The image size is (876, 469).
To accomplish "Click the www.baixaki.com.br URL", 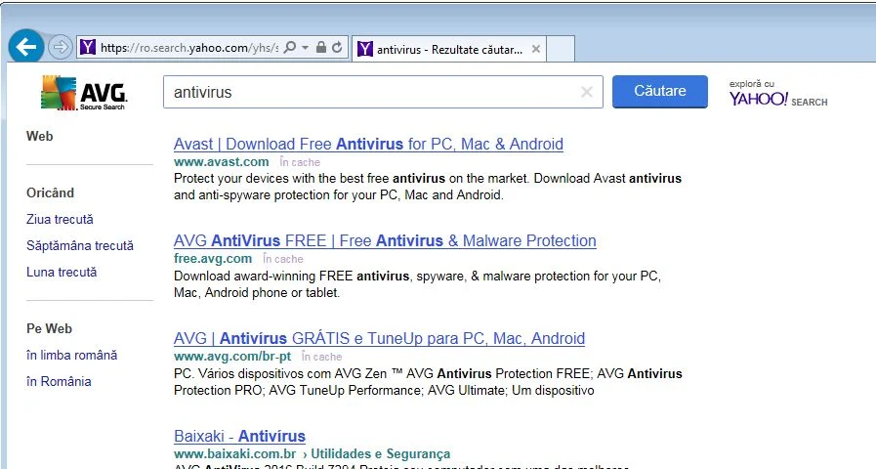I will point(235,453).
